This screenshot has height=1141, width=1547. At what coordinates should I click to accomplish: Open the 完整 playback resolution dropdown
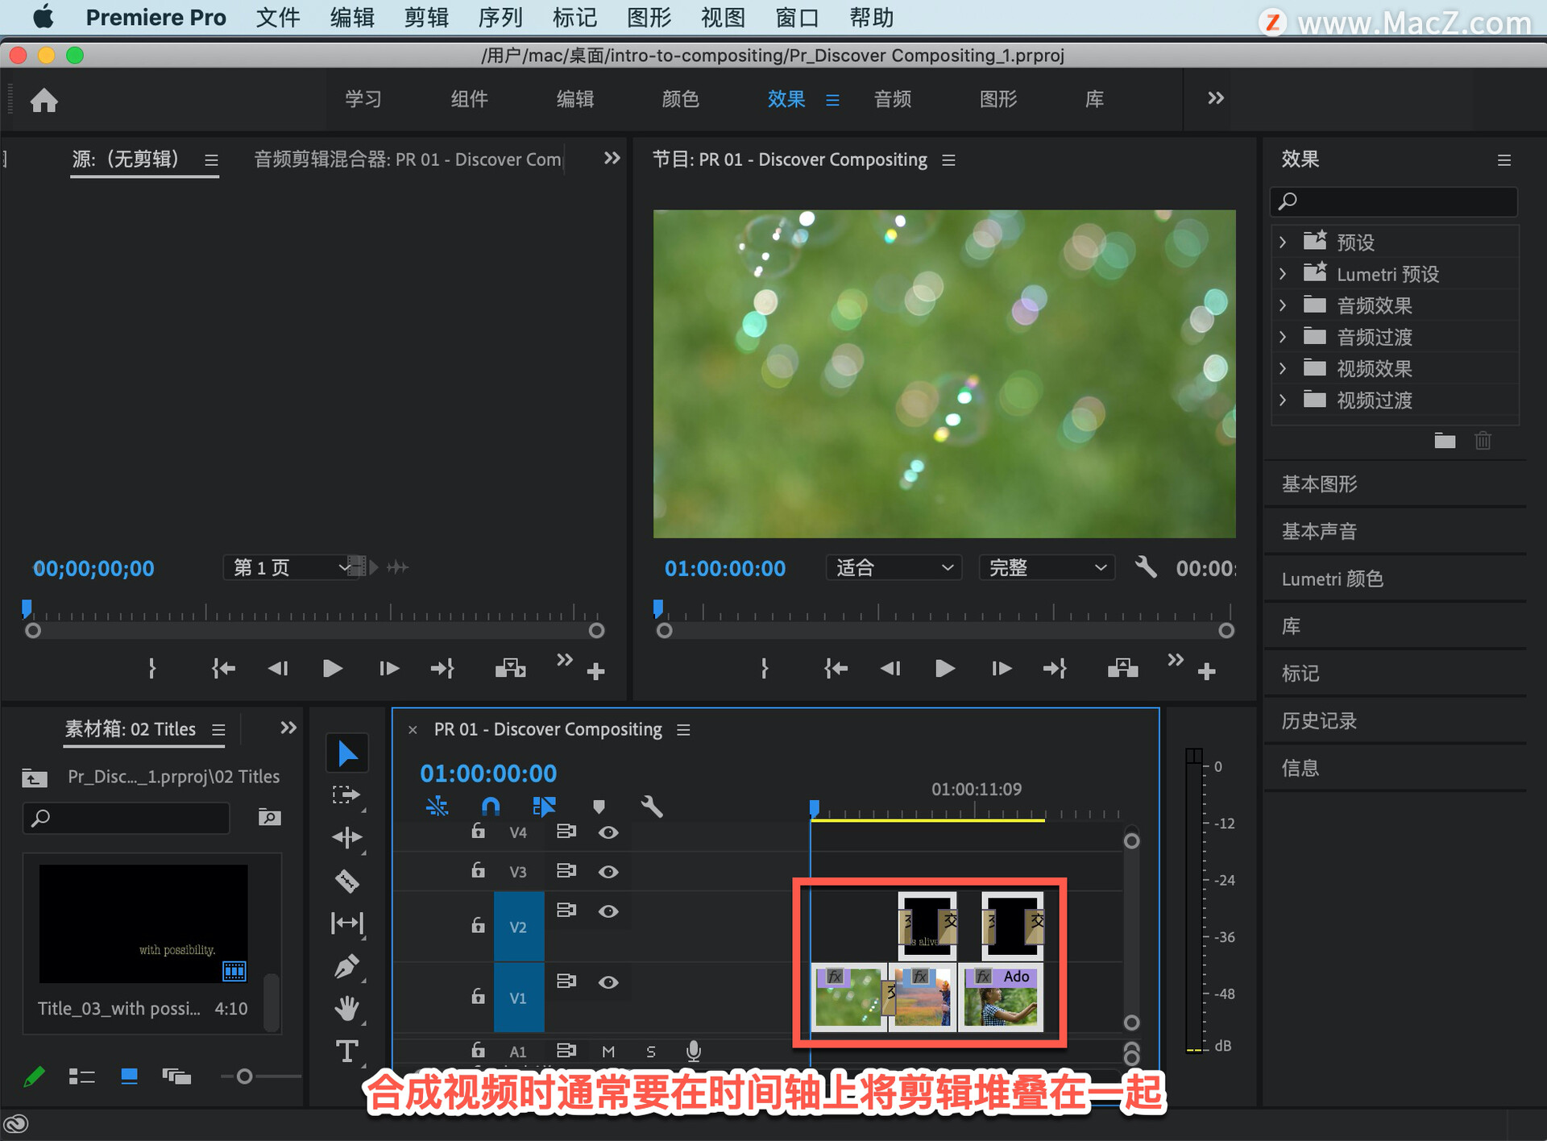1047,568
